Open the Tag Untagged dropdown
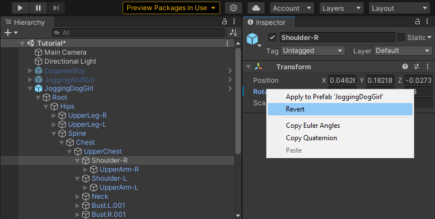 click(313, 51)
